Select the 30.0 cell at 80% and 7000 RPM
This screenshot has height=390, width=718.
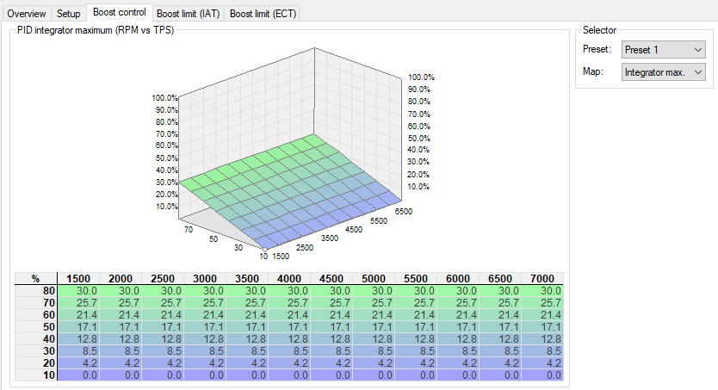(x=542, y=291)
